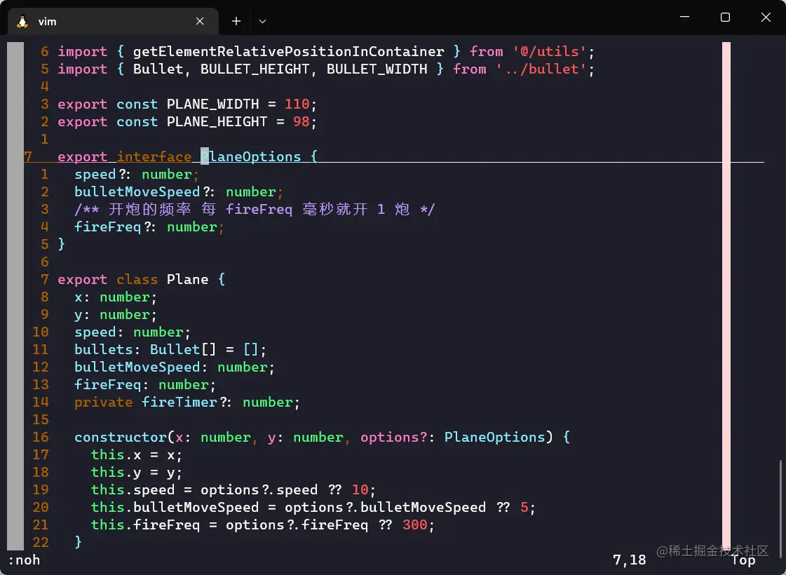Screen dimensions: 786x575
Task: Select the vim terminal tab
Action: pos(114,21)
